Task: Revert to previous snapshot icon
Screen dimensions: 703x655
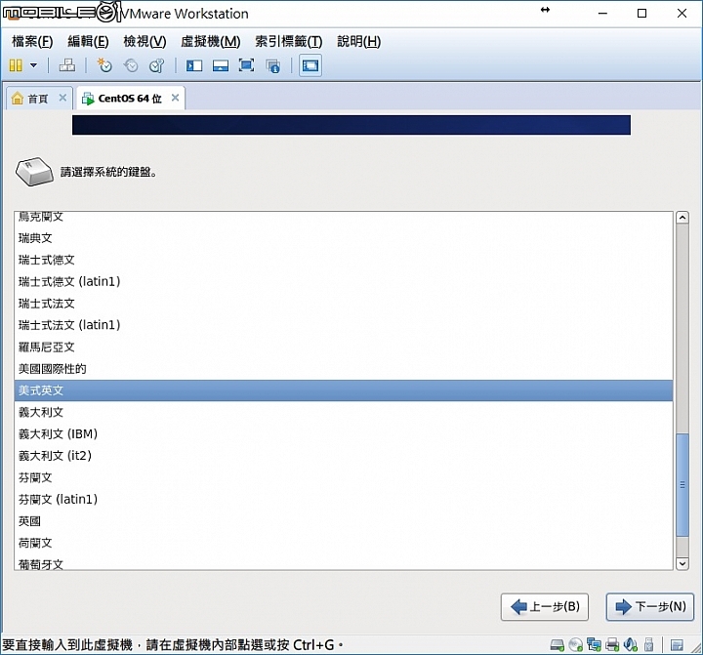Action: tap(131, 65)
